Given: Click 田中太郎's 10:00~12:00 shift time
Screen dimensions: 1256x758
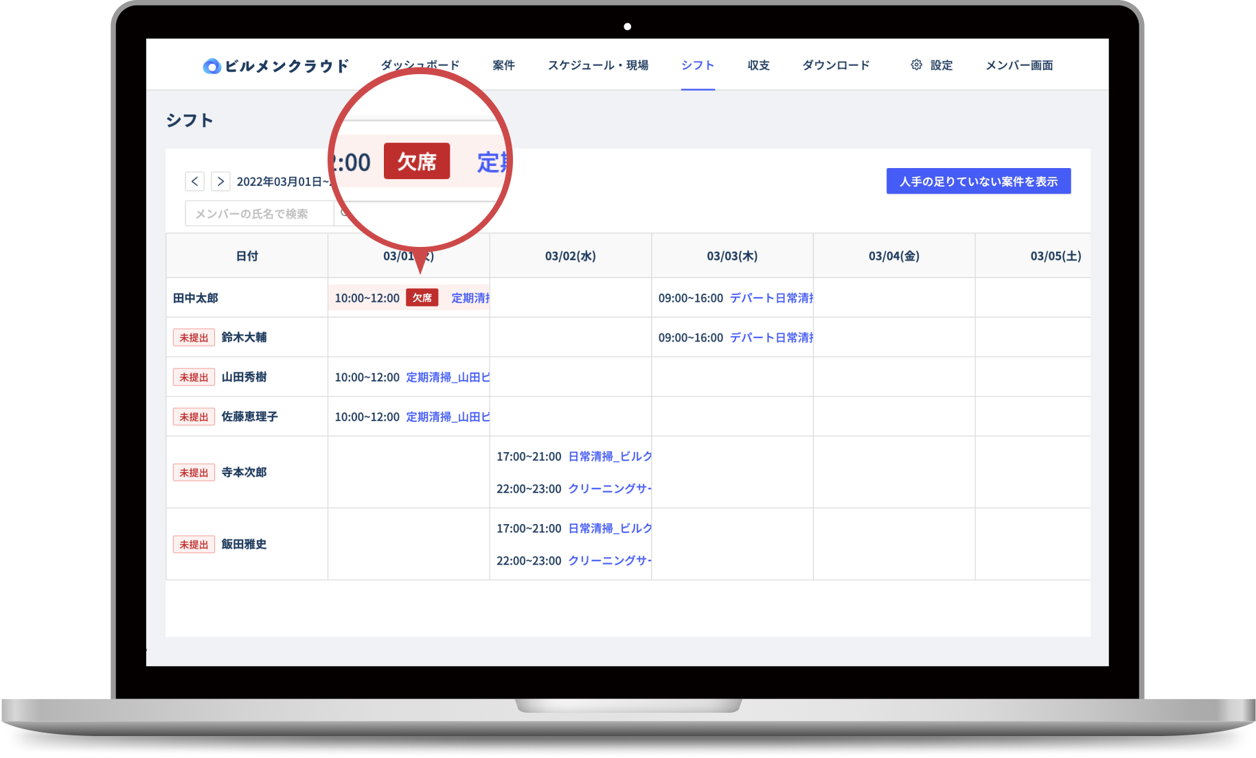Looking at the screenshot, I should (367, 298).
